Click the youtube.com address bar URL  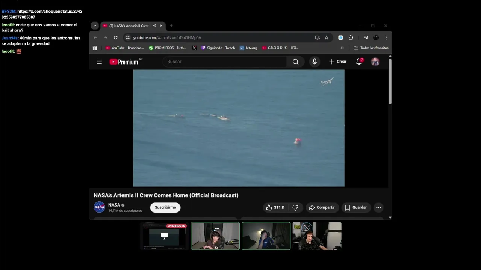pyautogui.click(x=167, y=37)
